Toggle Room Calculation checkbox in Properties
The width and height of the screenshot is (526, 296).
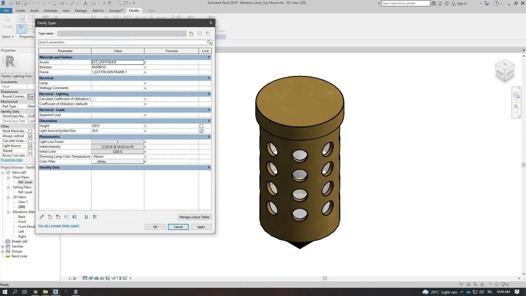tap(30, 155)
